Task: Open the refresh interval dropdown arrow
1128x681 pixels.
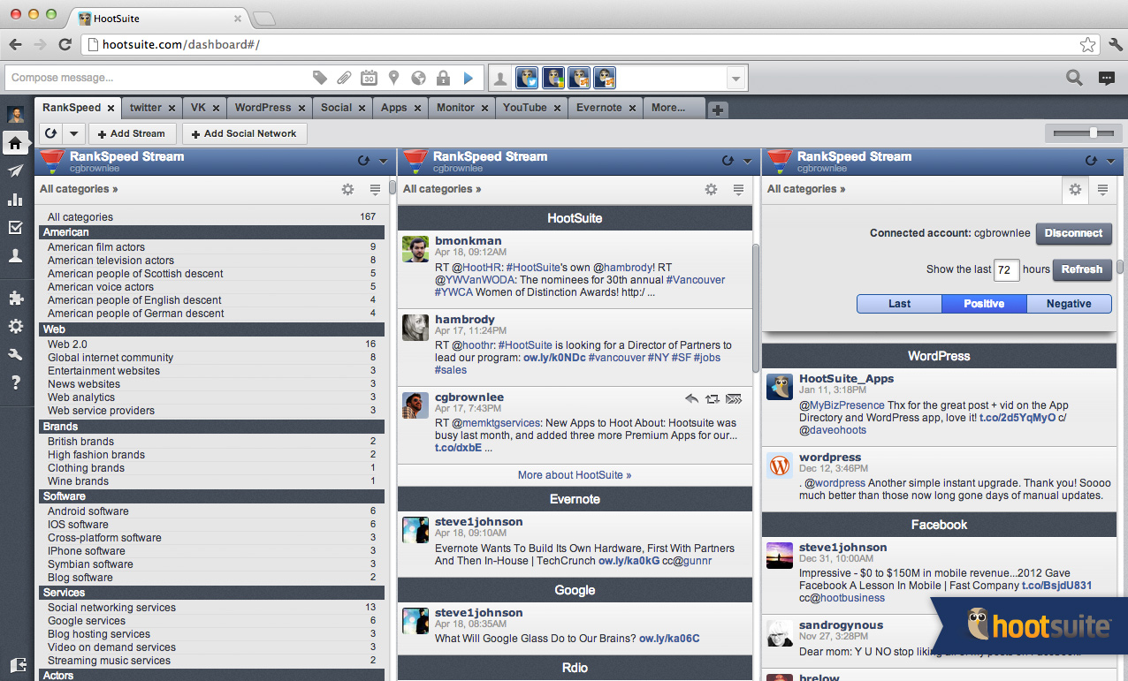Action: click(74, 133)
